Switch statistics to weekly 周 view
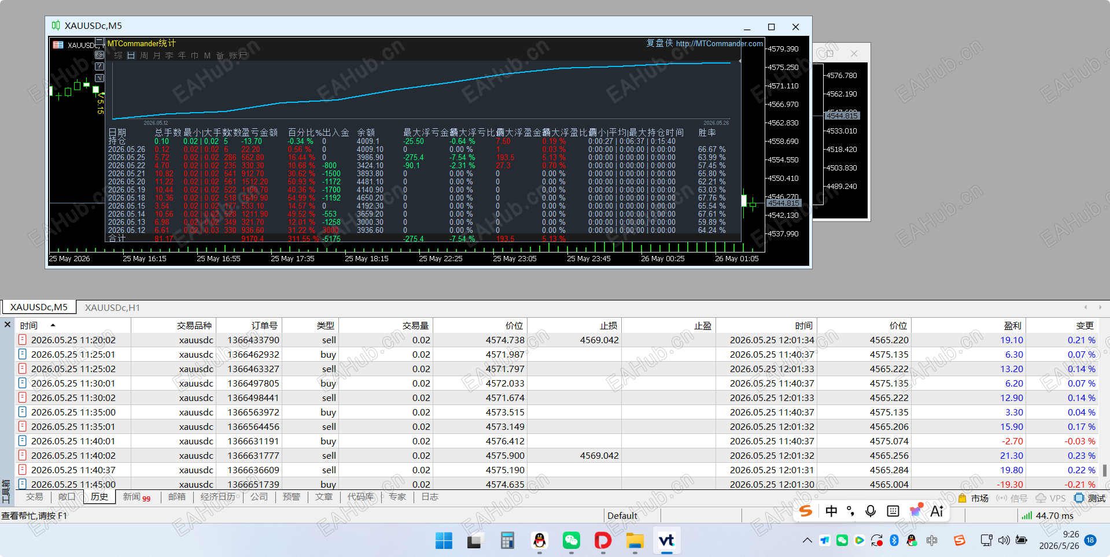The width and height of the screenshot is (1110, 557). (x=144, y=55)
